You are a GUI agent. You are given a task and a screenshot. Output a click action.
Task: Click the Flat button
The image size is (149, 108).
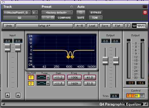click(x=118, y=26)
